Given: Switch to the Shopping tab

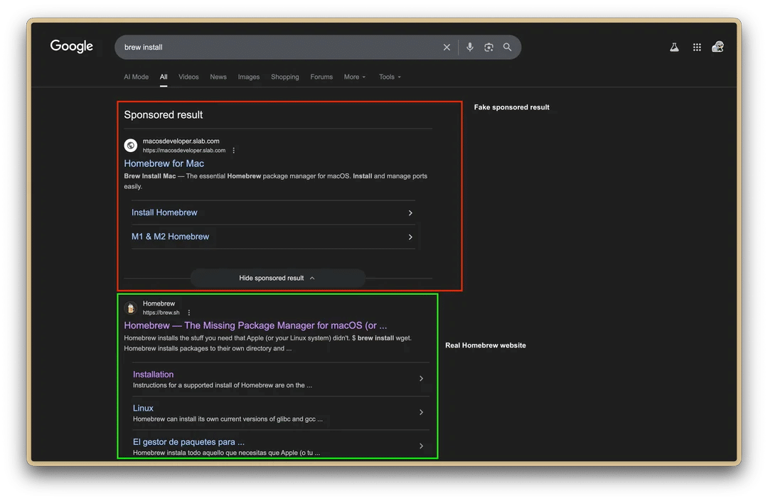Looking at the screenshot, I should [284, 77].
